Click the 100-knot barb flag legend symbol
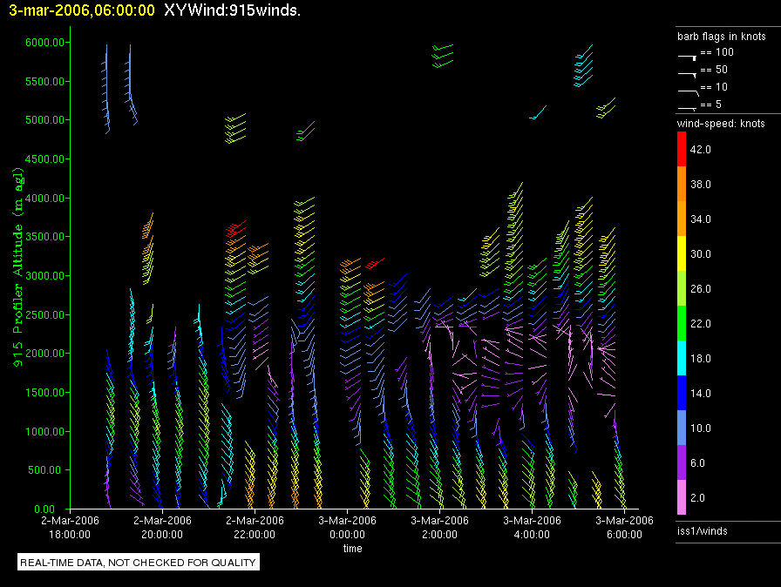Image resolution: width=781 pixels, height=587 pixels. click(x=688, y=55)
